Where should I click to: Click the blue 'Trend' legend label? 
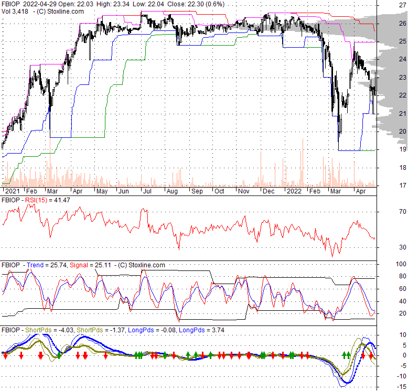click(35, 265)
